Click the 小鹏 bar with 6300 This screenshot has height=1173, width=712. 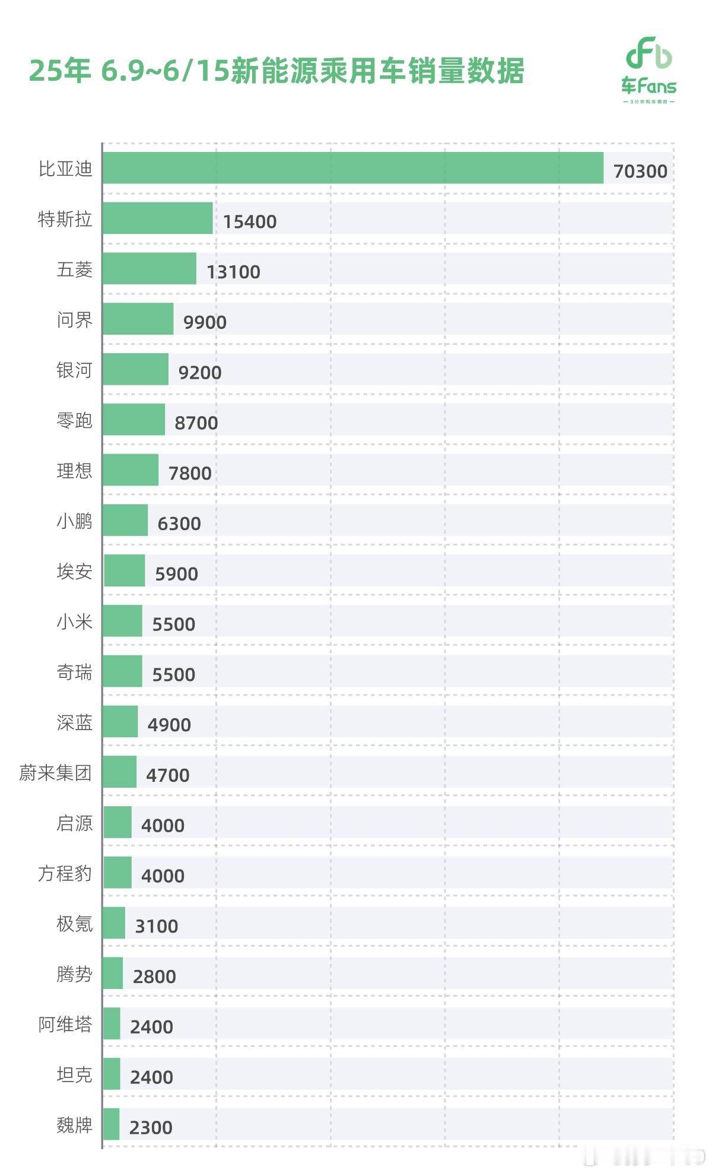(125, 521)
